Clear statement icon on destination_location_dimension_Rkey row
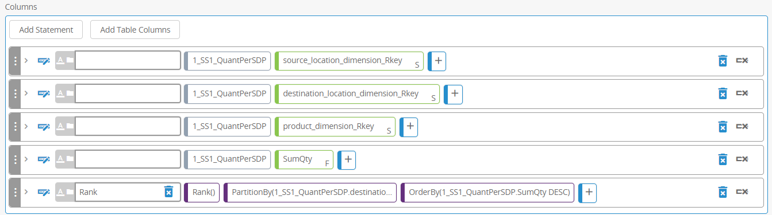Image resolution: width=772 pixels, height=215 pixels. [x=742, y=93]
